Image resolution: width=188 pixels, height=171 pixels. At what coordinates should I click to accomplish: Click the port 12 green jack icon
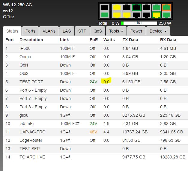point(167,14)
